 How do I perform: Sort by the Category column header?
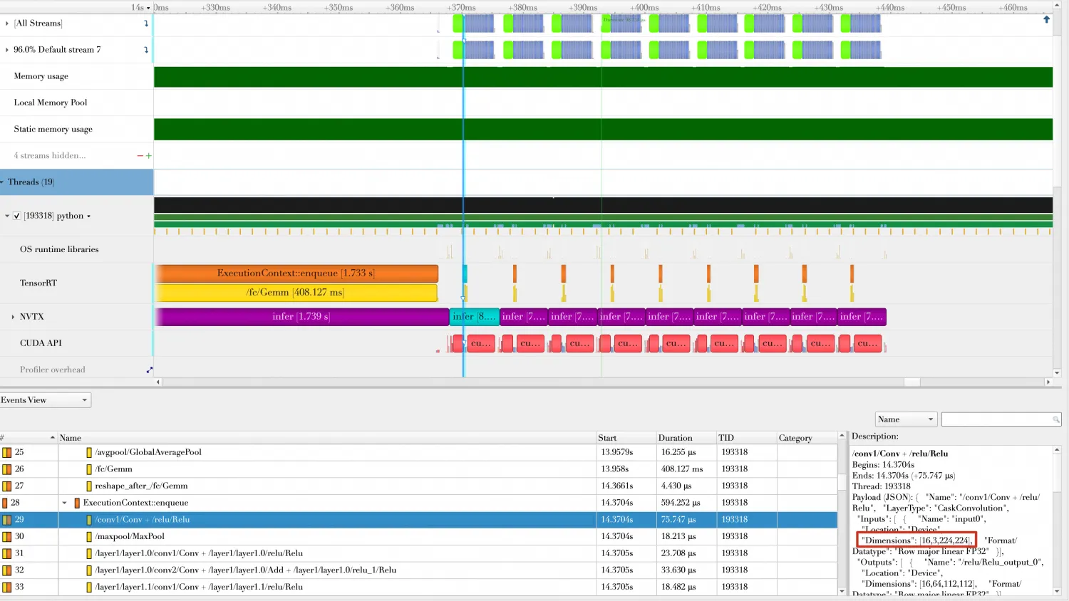(807, 437)
